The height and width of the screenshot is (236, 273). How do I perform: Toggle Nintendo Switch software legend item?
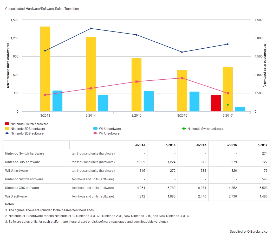point(203,129)
